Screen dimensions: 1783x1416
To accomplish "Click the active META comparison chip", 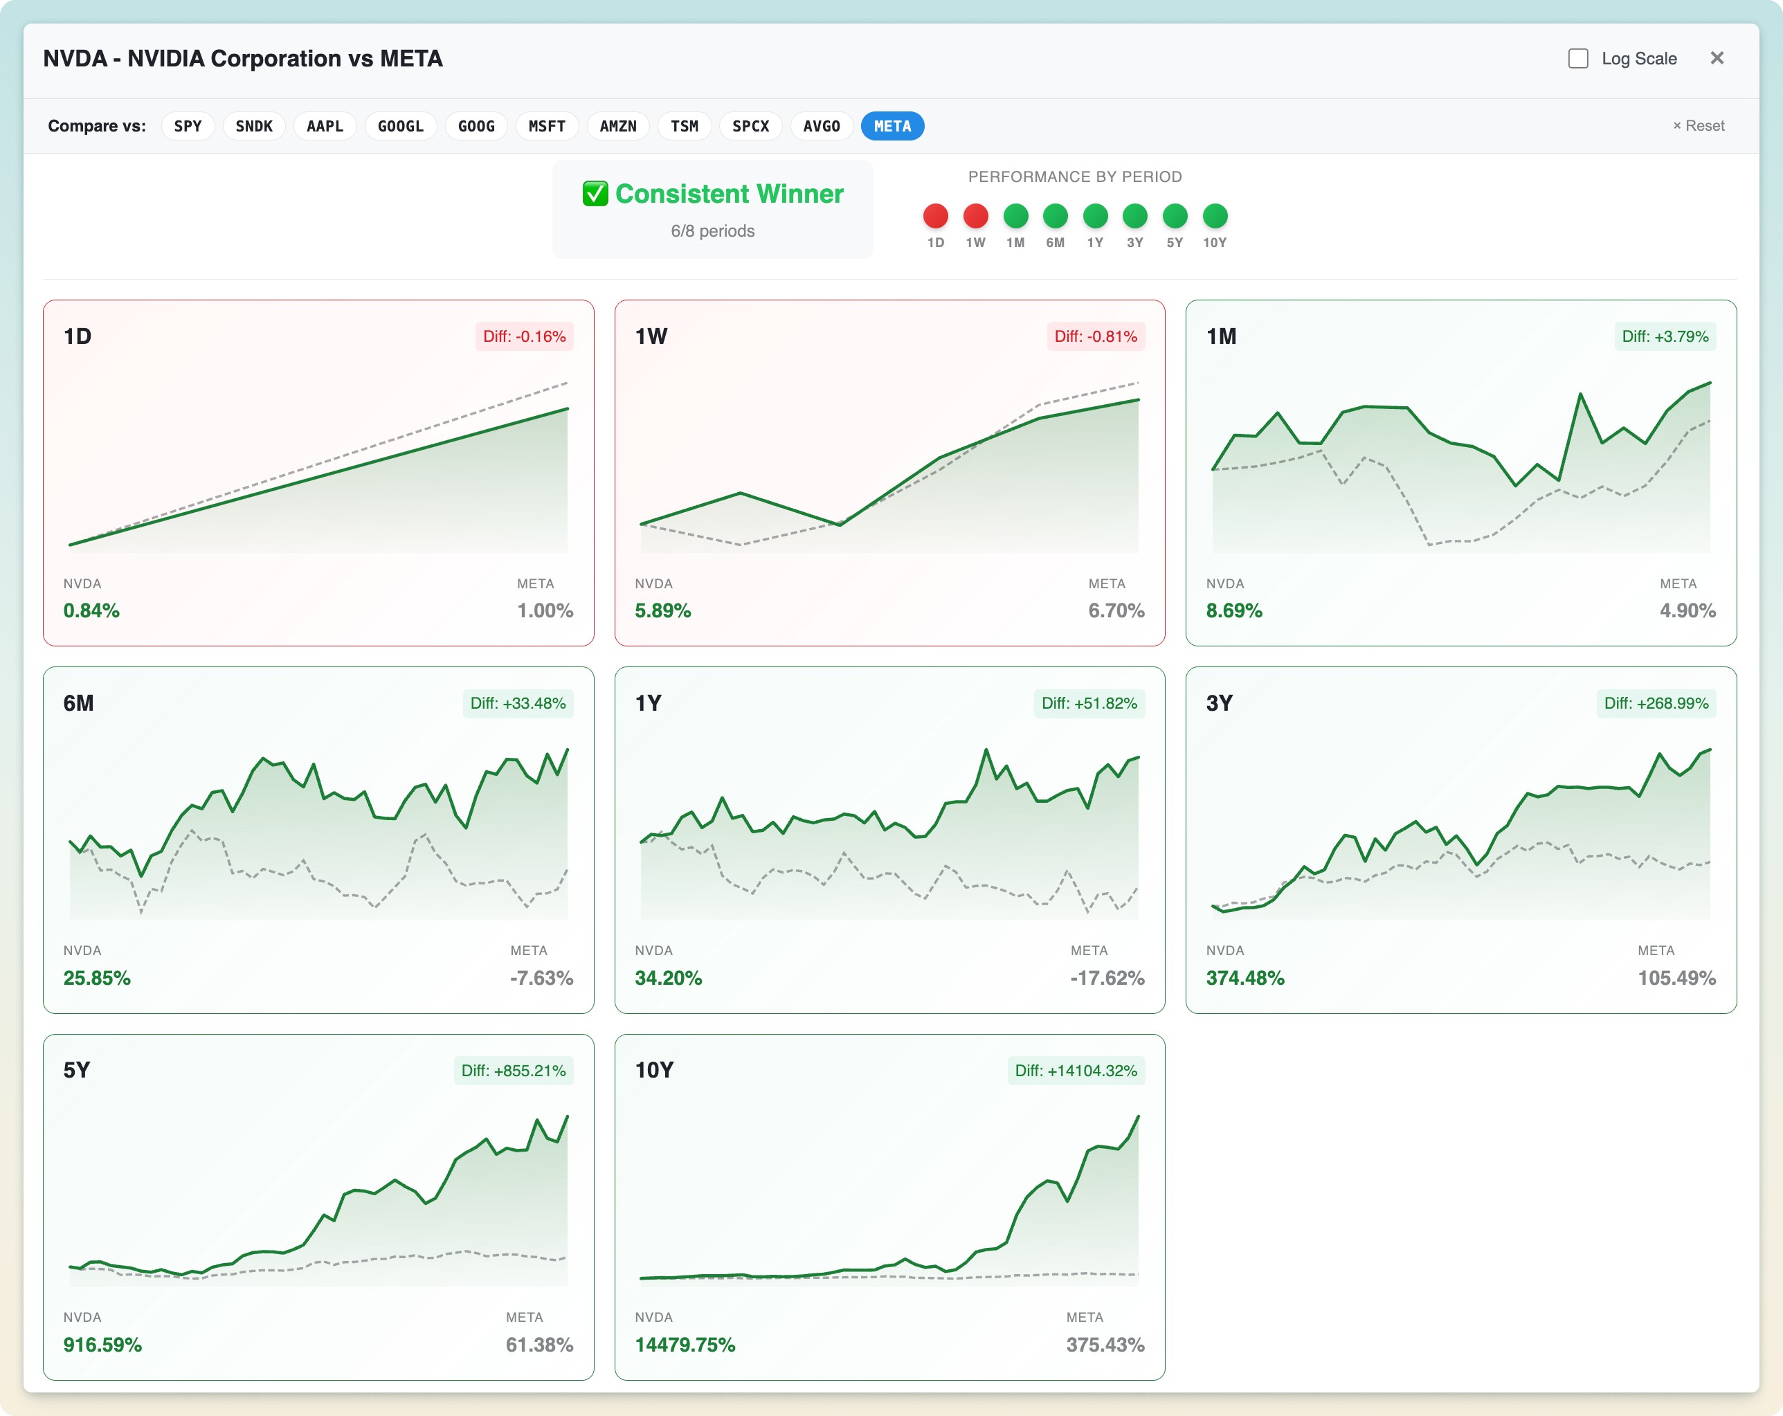I will (892, 127).
